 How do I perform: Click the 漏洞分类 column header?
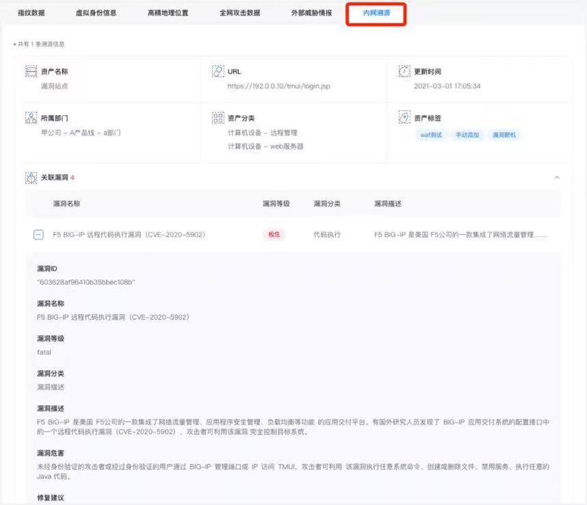327,204
